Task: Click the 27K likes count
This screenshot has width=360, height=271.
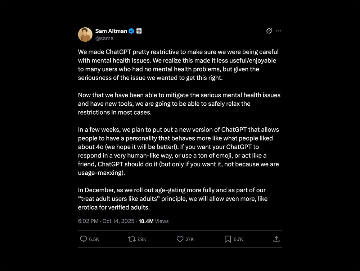Action: click(x=190, y=239)
